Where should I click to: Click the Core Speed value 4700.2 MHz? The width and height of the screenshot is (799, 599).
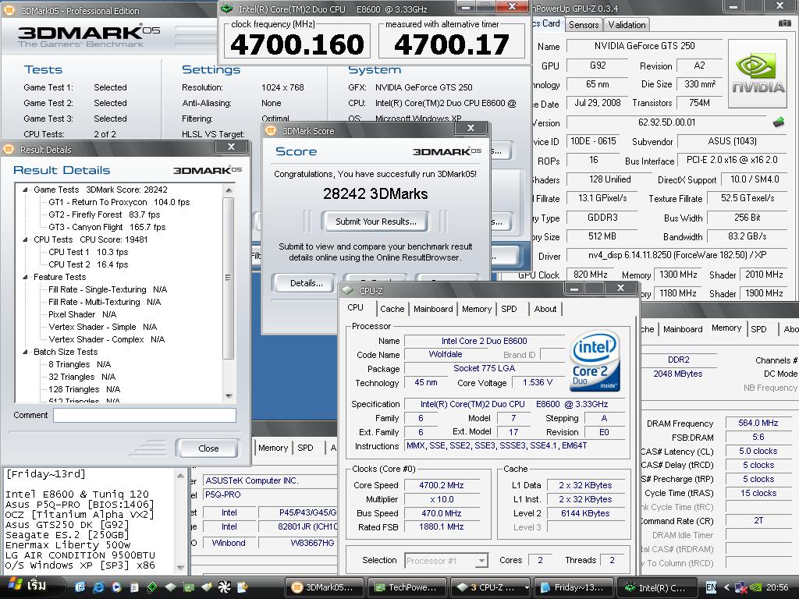coord(442,485)
